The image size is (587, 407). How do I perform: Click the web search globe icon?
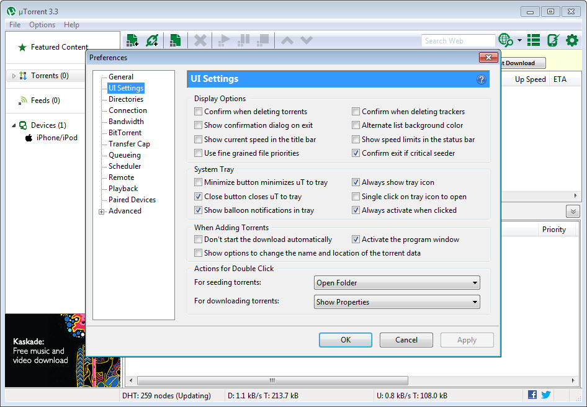click(506, 40)
